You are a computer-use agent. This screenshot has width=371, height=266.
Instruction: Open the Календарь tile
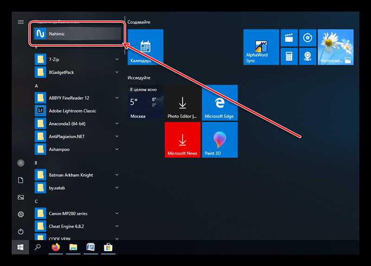click(145, 47)
